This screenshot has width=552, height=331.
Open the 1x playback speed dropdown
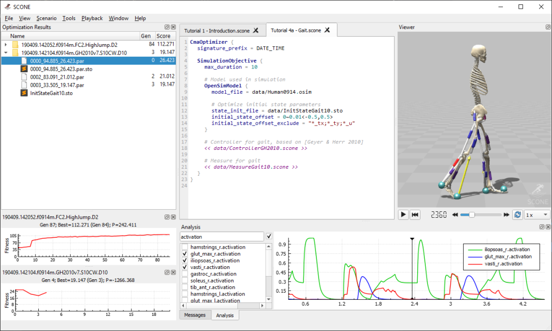click(537, 215)
